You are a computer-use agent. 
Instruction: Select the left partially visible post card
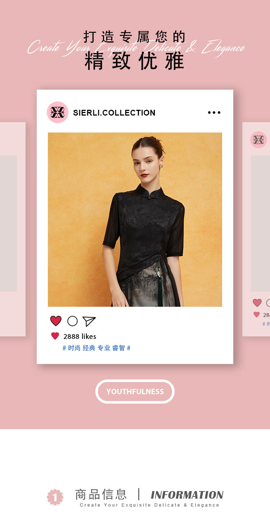tap(13, 229)
